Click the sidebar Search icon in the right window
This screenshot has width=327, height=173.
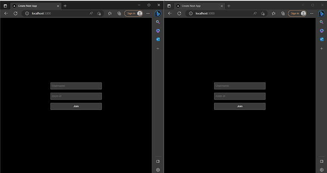click(321, 22)
